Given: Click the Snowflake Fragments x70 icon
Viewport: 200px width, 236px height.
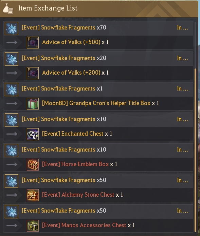Looking at the screenshot, I should tap(12, 28).
